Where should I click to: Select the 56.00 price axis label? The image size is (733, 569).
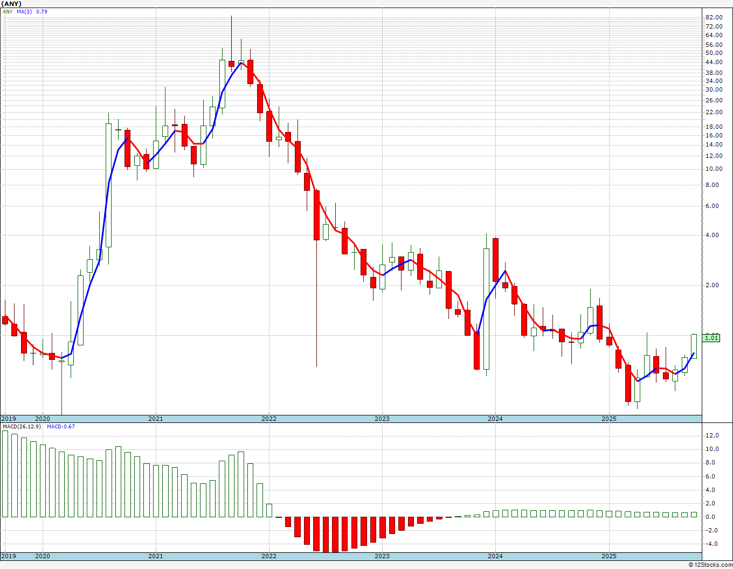714,45
